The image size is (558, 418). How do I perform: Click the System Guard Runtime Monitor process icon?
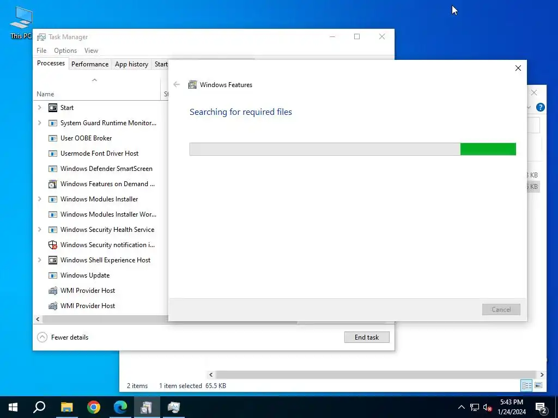click(53, 123)
